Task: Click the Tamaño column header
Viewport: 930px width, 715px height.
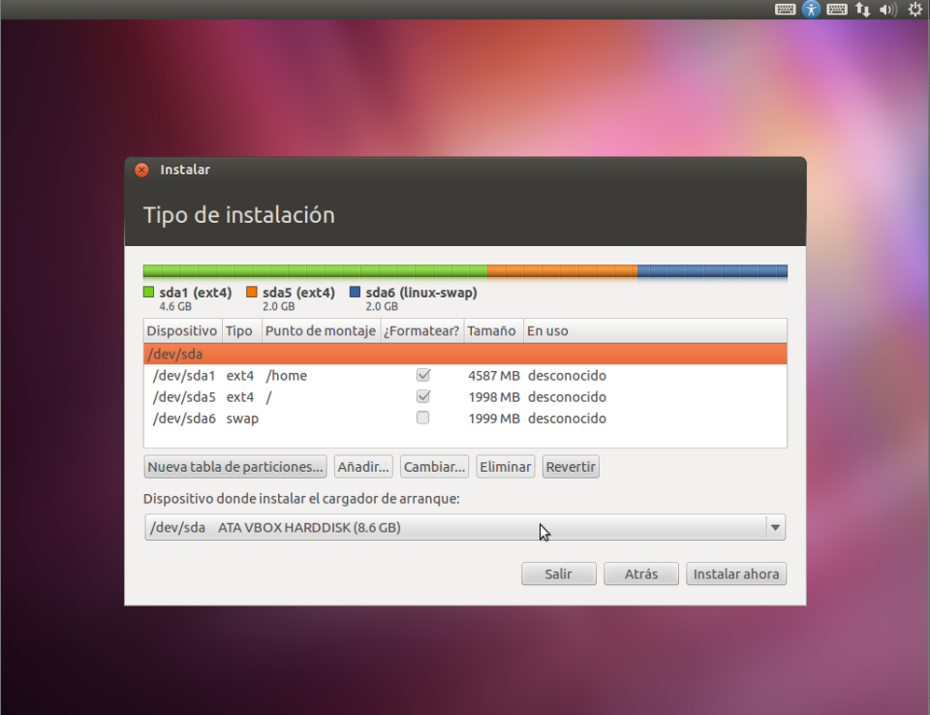Action: [x=493, y=330]
